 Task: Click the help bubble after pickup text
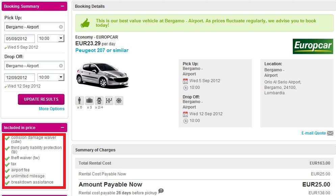coord(161,191)
